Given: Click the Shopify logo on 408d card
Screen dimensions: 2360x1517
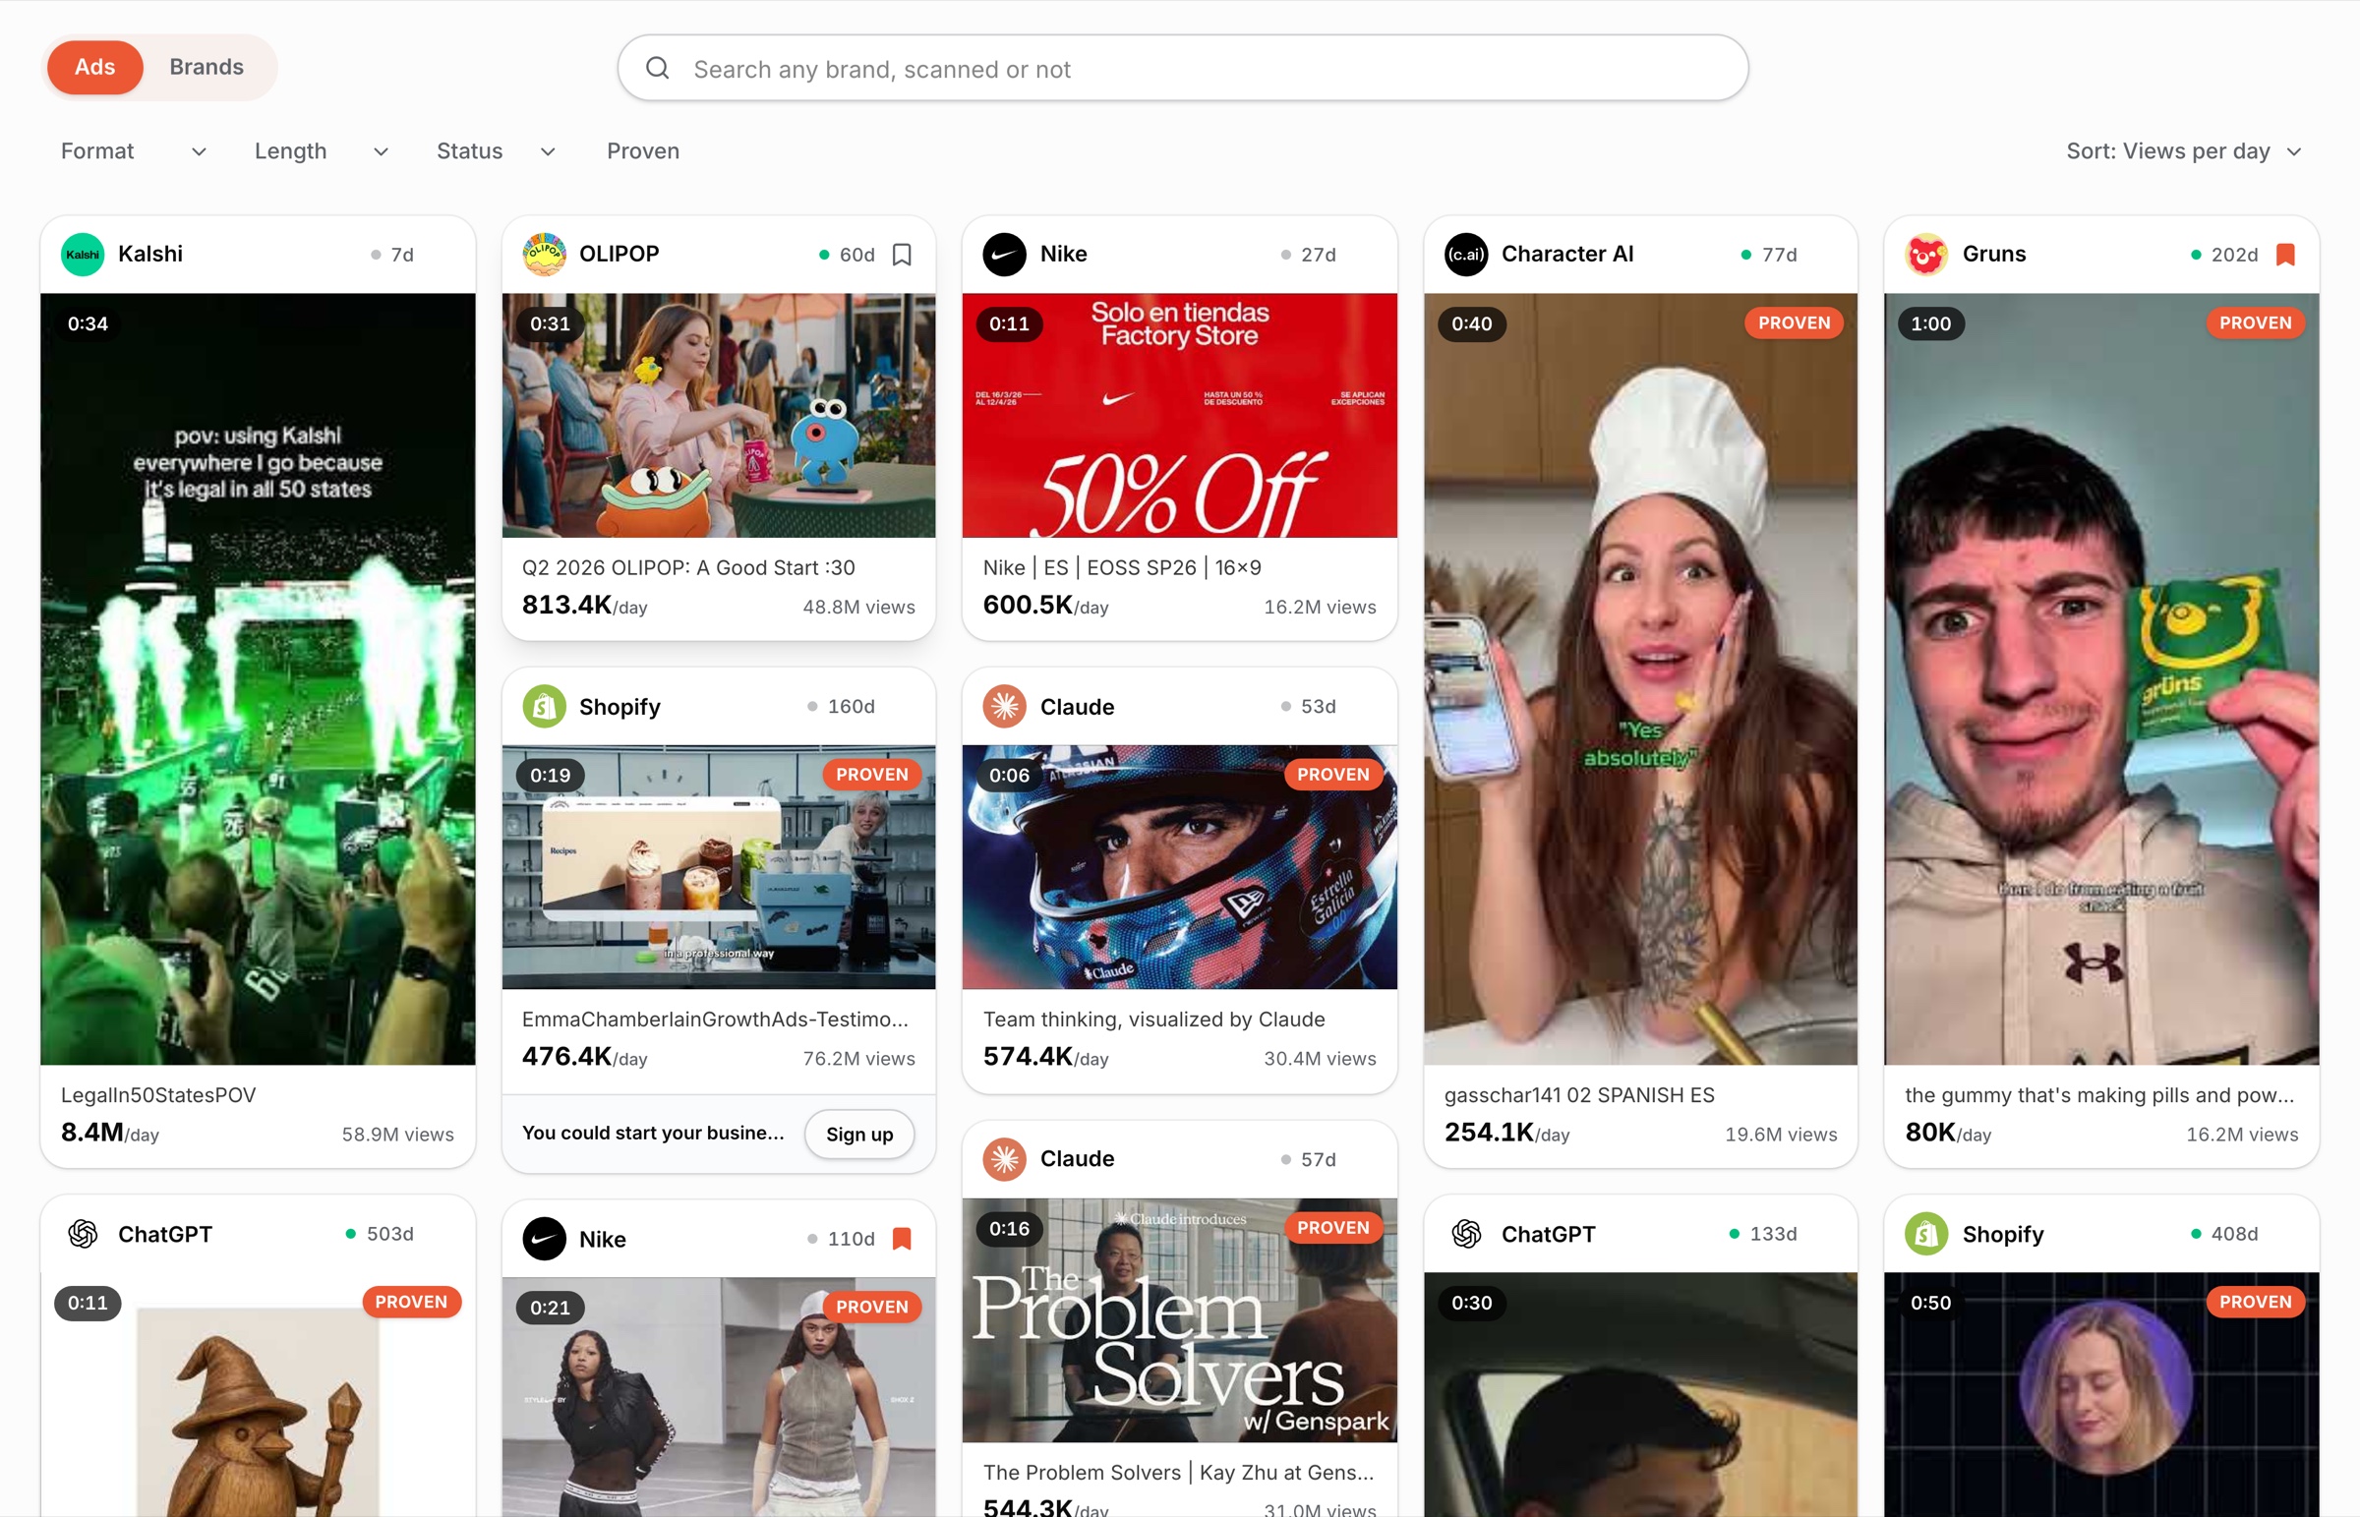Looking at the screenshot, I should (x=1926, y=1233).
